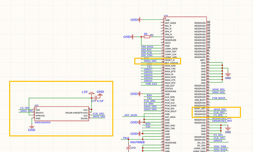Select the MOSI_SPI2 net label at pin 78

[x=220, y=109]
